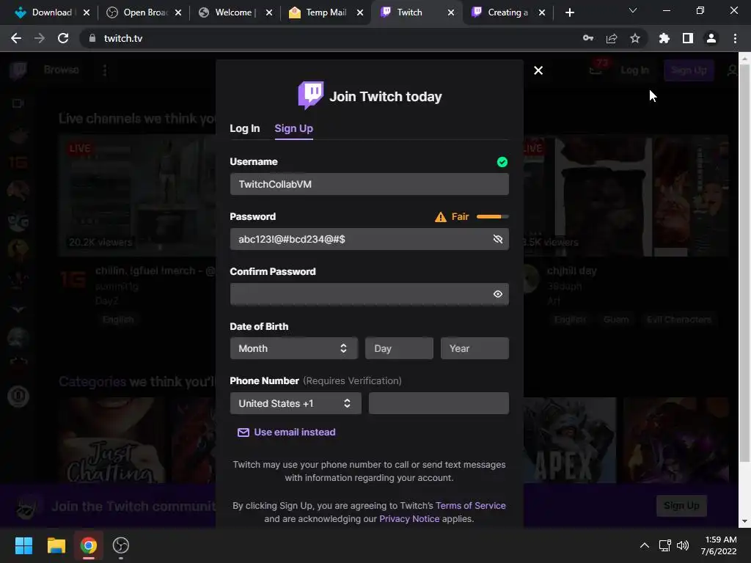The width and height of the screenshot is (751, 563).
Task: Open the Privacy Notice link
Action: pos(409,519)
